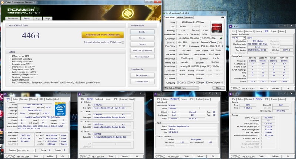Toggle automatically view results on PCMark.com

123,43
